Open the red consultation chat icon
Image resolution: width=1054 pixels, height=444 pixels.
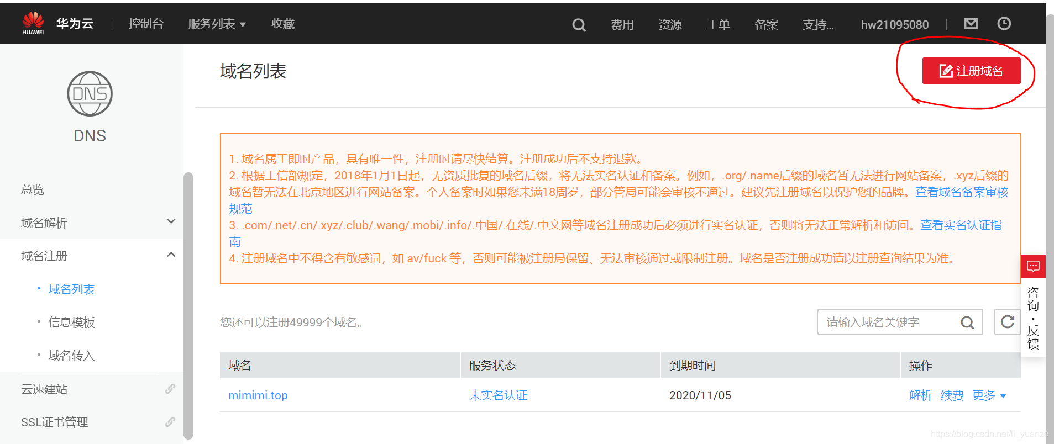tap(1033, 267)
